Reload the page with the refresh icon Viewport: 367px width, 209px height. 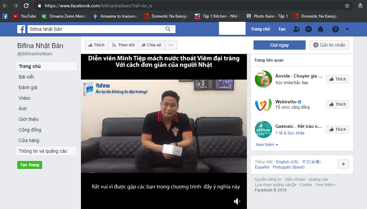click(26, 6)
